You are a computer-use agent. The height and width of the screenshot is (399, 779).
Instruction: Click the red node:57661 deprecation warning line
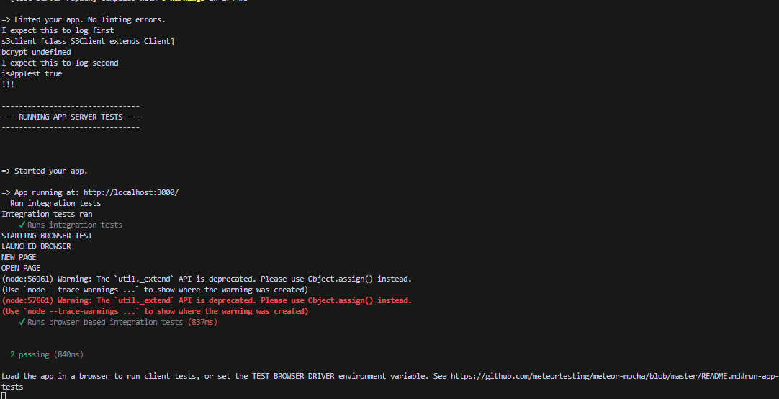[207, 300]
